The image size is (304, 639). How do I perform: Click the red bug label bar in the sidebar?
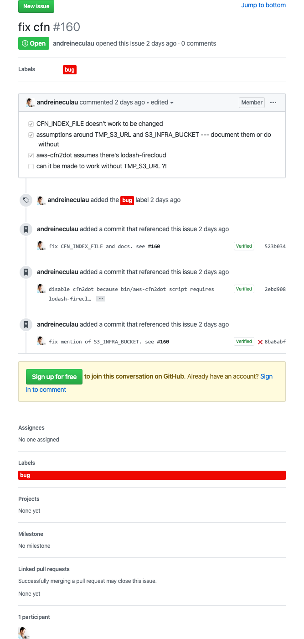[152, 475]
